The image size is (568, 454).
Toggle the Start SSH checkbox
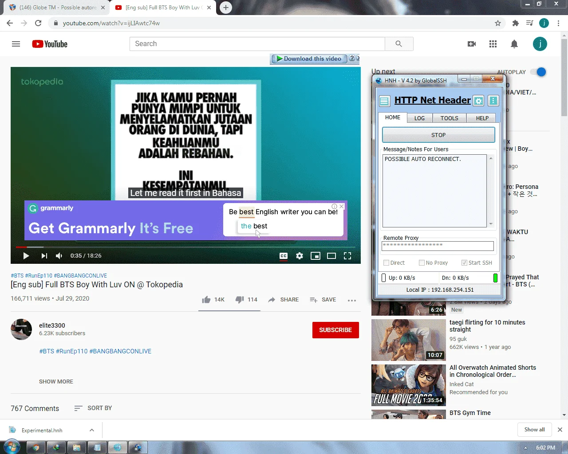[464, 263]
